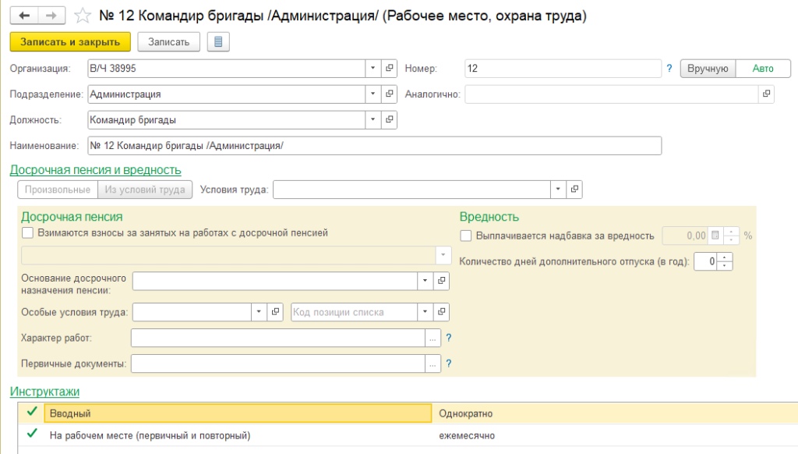Click the Записать button
The image size is (798, 454).
(168, 42)
